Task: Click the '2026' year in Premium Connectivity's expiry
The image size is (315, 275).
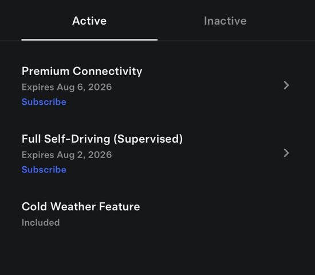Action: pos(100,87)
